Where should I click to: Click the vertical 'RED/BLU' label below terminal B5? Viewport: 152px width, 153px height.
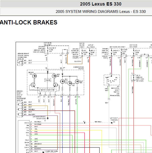(110, 63)
